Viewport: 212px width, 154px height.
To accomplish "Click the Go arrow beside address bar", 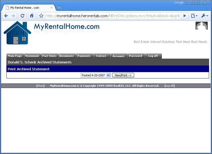I will pyautogui.click(x=185, y=16).
